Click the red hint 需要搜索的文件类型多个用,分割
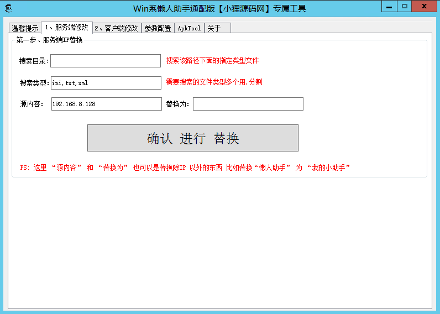Viewport: 440px width, 314px height. 214,82
